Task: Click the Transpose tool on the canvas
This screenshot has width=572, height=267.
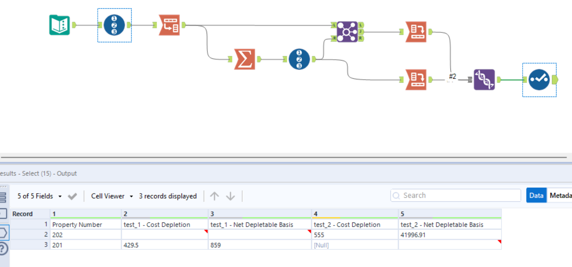Action: coord(169,25)
